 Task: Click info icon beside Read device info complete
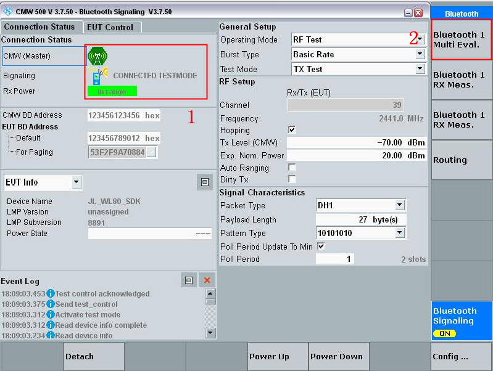coord(51,325)
